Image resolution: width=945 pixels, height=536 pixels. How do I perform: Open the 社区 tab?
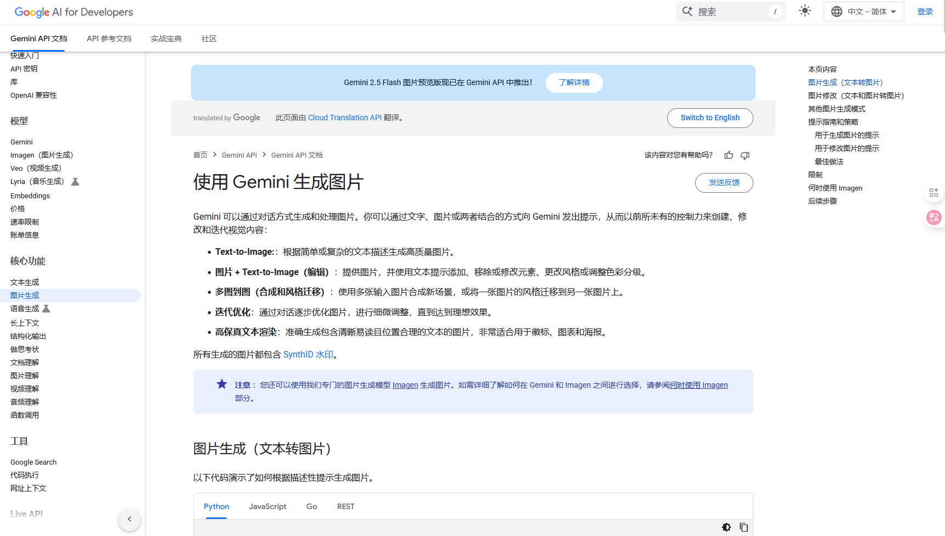[x=209, y=38]
